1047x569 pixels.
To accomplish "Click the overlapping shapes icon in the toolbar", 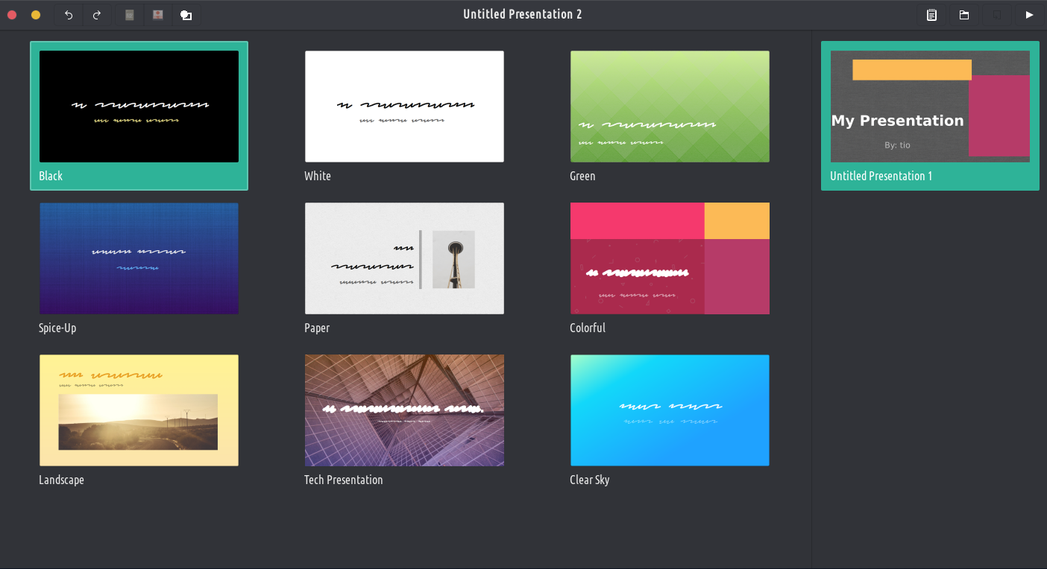I will 186,15.
